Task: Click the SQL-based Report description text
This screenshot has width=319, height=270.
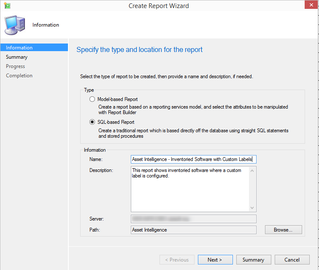Action: (193, 133)
